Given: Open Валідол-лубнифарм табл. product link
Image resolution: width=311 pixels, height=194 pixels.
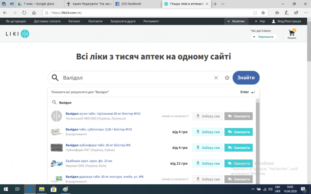Looking at the screenshot, I should [98, 145].
